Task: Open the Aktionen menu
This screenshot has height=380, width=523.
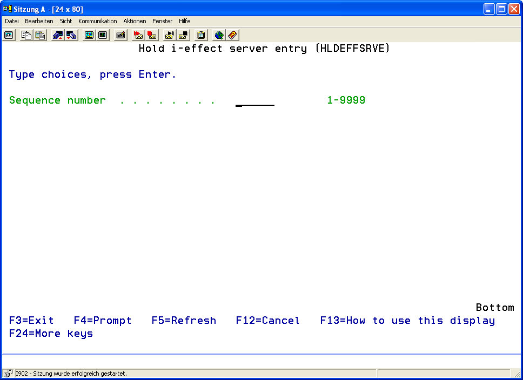Action: [135, 21]
